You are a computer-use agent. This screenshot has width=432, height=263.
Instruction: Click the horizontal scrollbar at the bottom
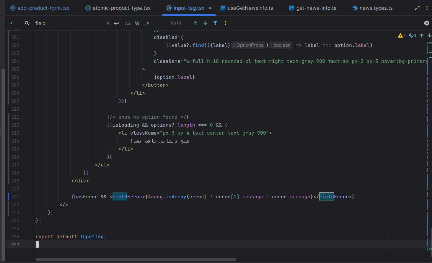136,260
